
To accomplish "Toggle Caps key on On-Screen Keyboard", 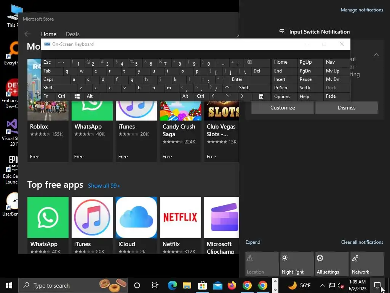I will (x=56, y=79).
